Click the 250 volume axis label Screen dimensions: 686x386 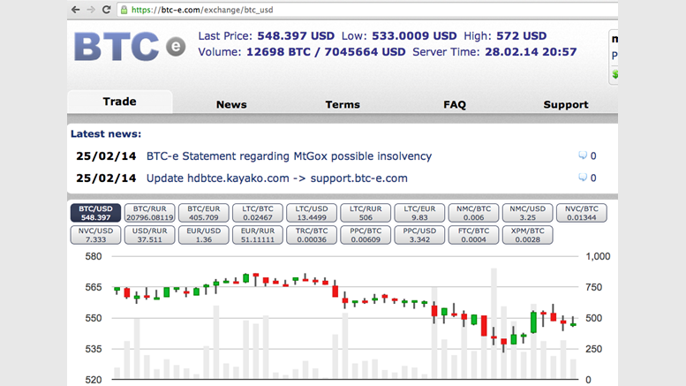(x=593, y=349)
